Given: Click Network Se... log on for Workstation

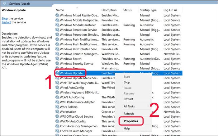Looking at the screenshot, I should [172, 112].
